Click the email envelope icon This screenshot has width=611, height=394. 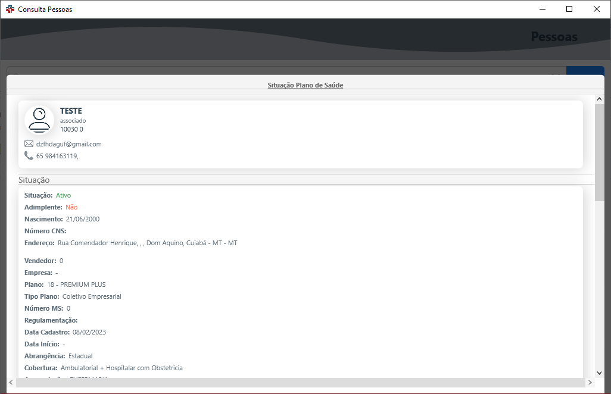pos(29,144)
